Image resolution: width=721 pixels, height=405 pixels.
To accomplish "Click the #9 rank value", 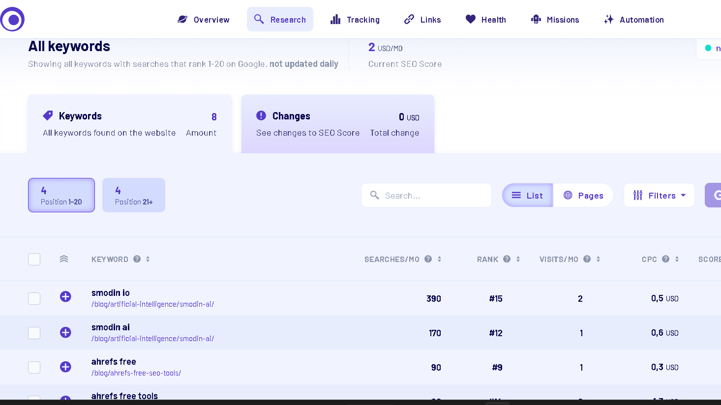I will point(497,367).
